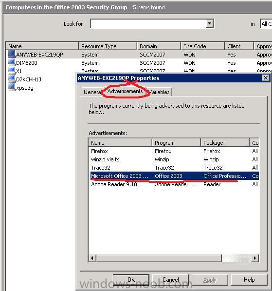Click the horizontal scrollbar thumb in advertisements list
The height and width of the screenshot is (291, 272).
tap(159, 258)
